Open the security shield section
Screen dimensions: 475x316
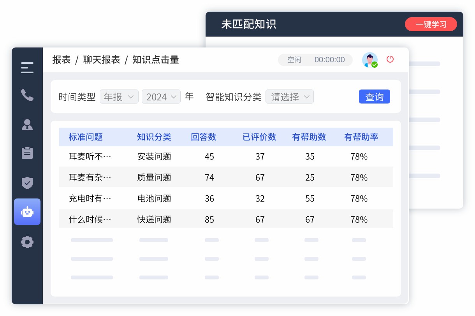[27, 183]
